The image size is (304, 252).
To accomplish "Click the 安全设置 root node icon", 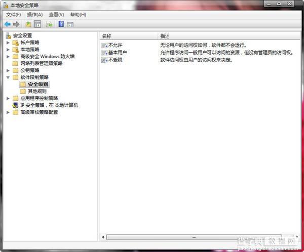I will [x=8, y=35].
